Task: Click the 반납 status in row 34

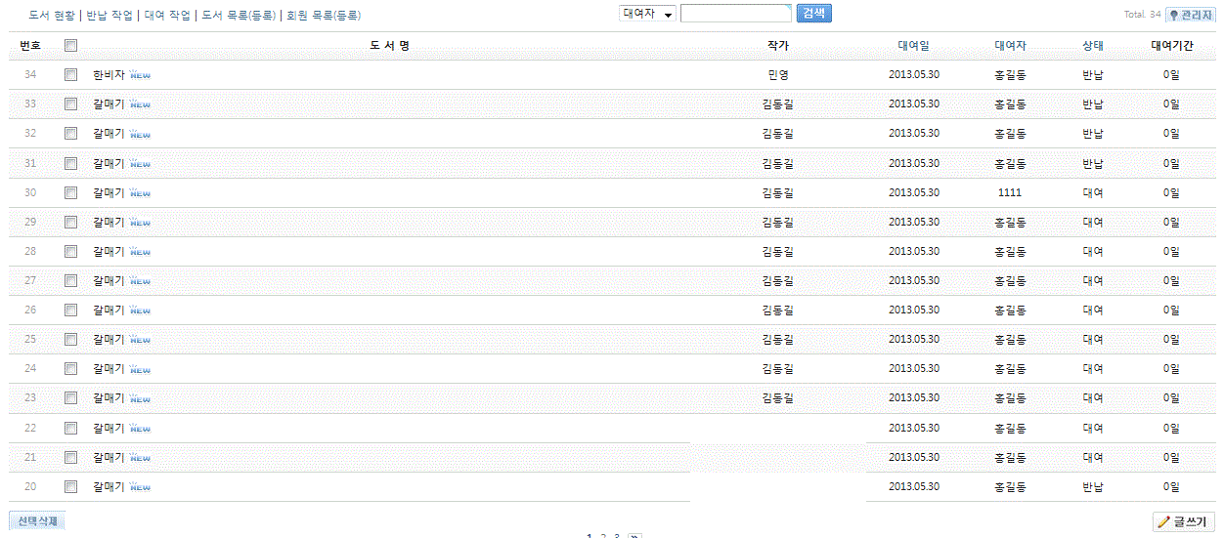Action: pyautogui.click(x=1093, y=75)
